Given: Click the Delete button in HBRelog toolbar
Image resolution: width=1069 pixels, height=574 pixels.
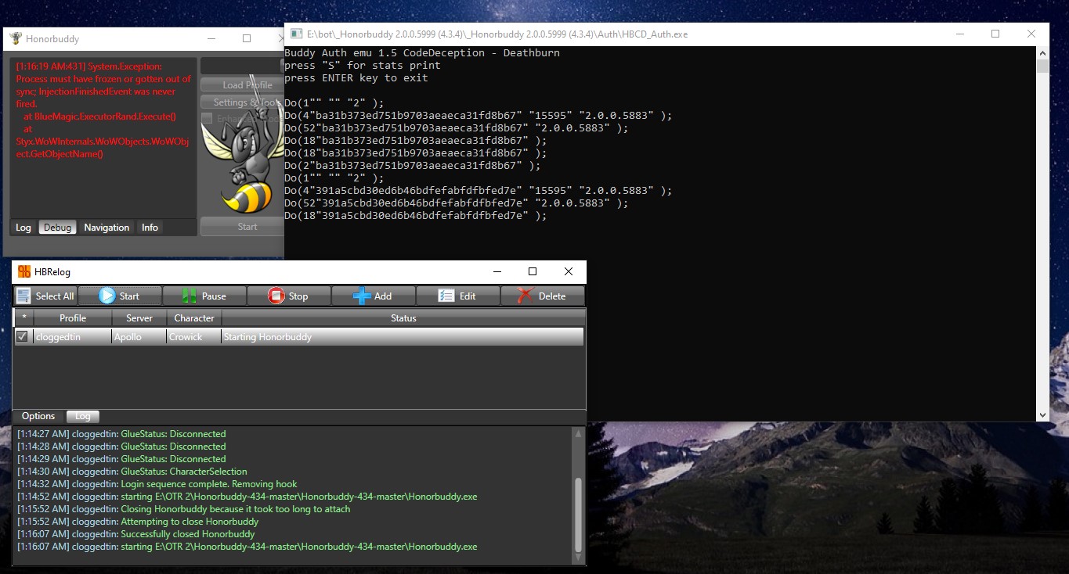Looking at the screenshot, I should [x=543, y=296].
